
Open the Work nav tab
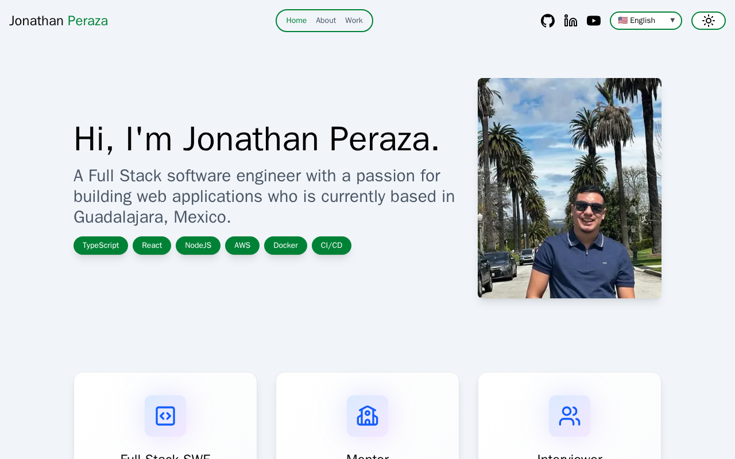(x=354, y=21)
